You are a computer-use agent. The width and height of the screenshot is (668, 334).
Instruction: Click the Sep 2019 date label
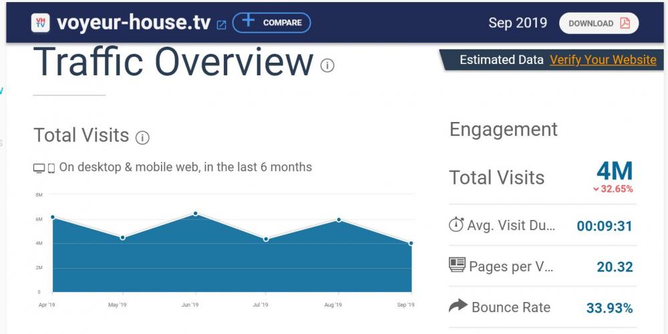pos(517,23)
